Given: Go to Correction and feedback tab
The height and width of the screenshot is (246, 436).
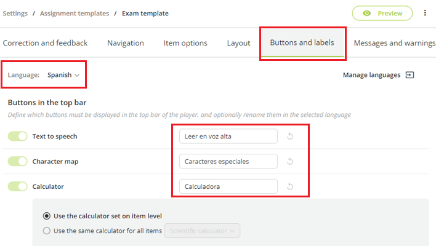Looking at the screenshot, I should coord(45,43).
